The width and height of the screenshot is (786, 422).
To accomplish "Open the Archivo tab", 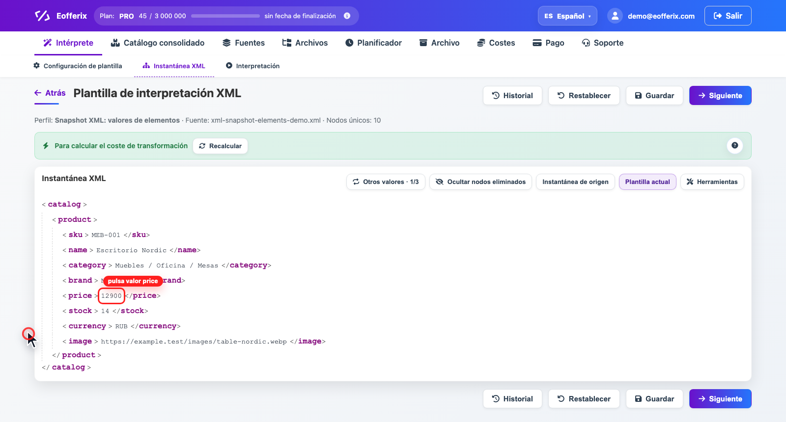I will [x=439, y=43].
